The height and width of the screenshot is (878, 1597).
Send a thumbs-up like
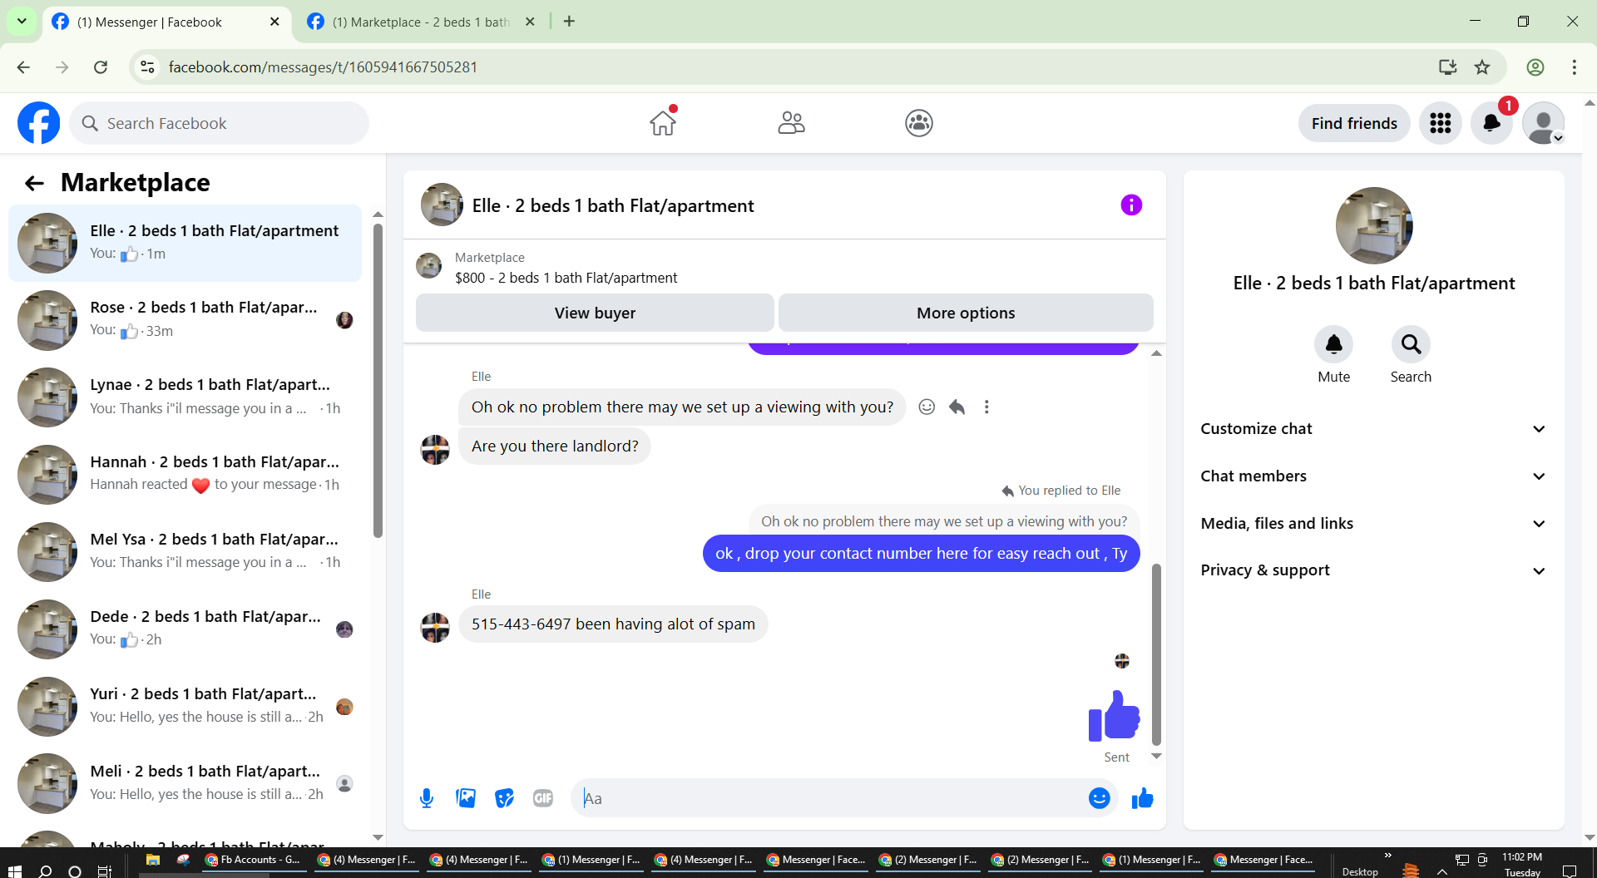(x=1143, y=798)
